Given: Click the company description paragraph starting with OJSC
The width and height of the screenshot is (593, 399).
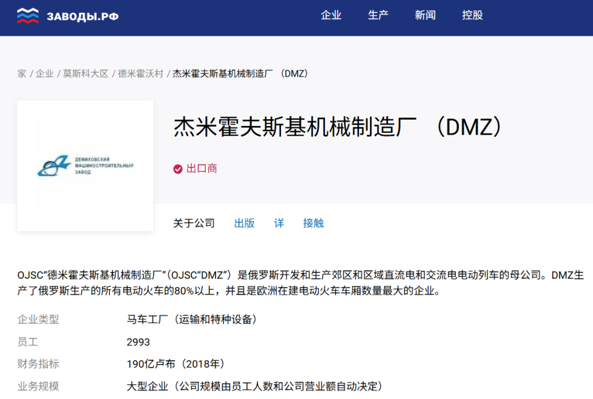Looking at the screenshot, I should point(301,283).
